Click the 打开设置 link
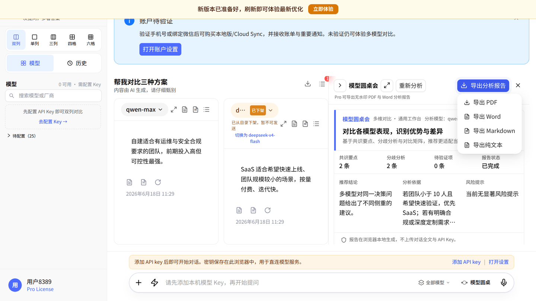Screen dimensions: 536x301 pos(499,262)
